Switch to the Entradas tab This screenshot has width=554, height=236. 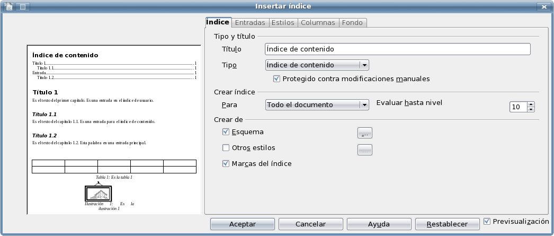(249, 23)
